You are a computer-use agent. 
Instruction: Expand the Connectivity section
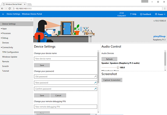(x=1, y=47)
